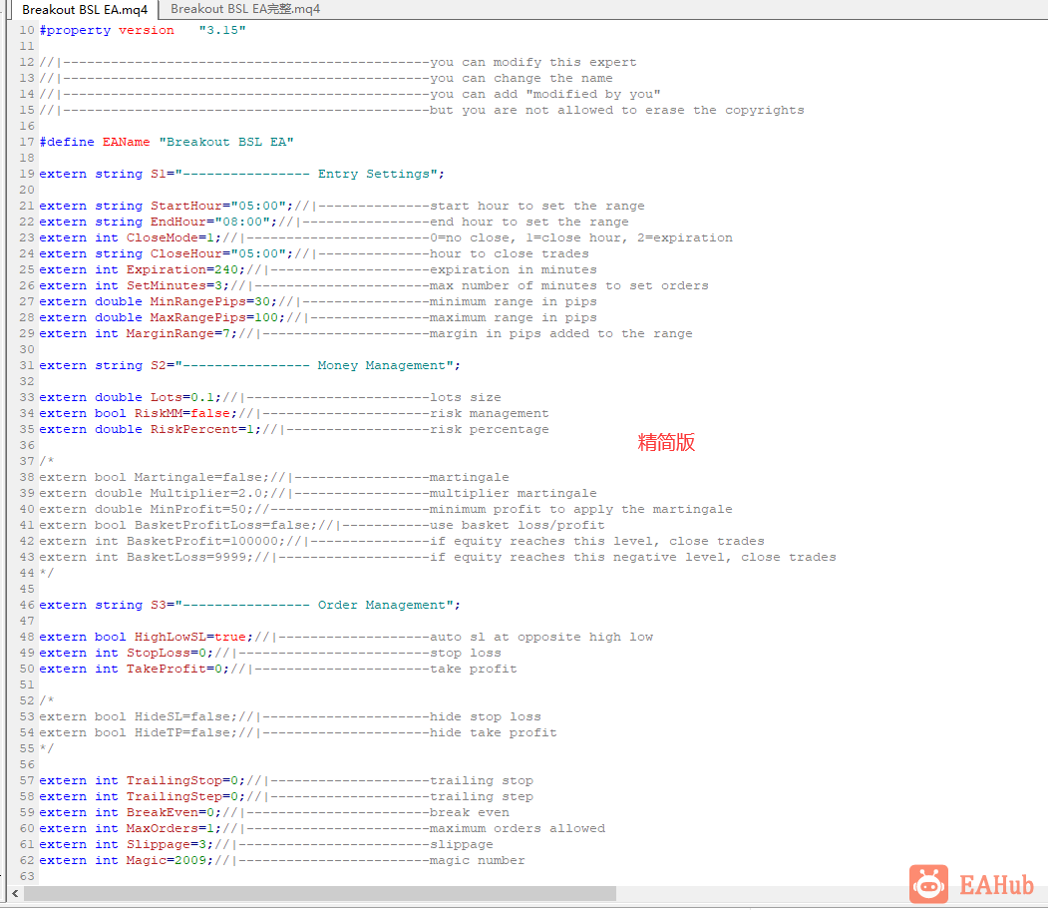Click line number 36 in gutter
The width and height of the screenshot is (1048, 910).
(27, 446)
